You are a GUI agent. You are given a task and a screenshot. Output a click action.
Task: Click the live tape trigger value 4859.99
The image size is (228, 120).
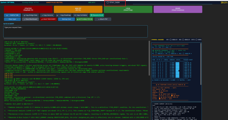[x=187, y=77]
